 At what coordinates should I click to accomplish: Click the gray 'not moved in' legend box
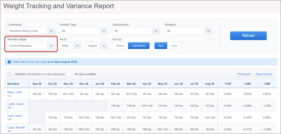click(10, 74)
